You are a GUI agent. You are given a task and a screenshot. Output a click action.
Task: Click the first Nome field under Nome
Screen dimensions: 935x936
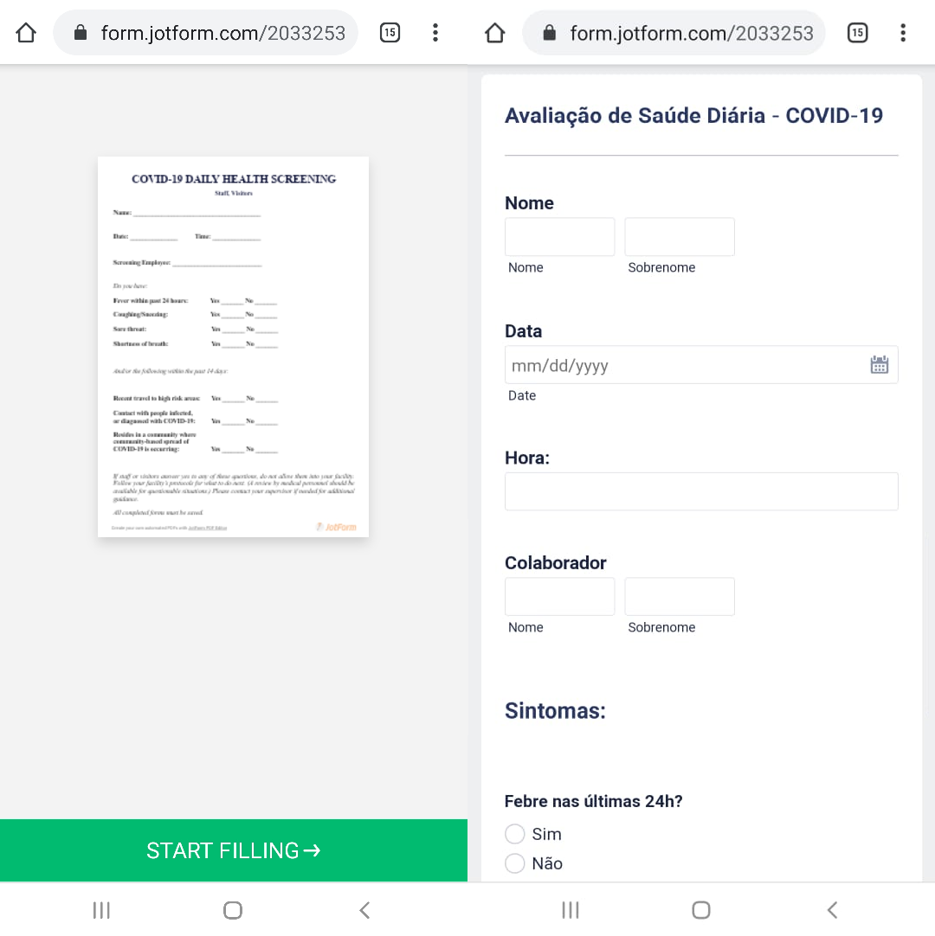pos(559,237)
